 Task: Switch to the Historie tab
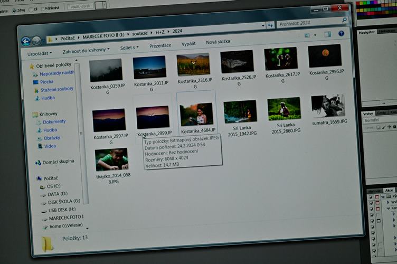tap(374, 191)
